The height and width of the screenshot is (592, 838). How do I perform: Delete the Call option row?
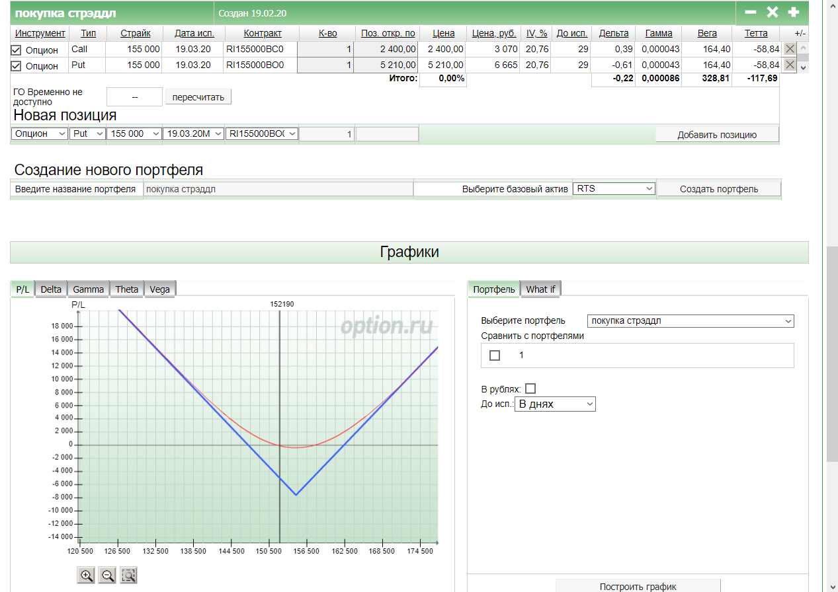click(x=790, y=48)
